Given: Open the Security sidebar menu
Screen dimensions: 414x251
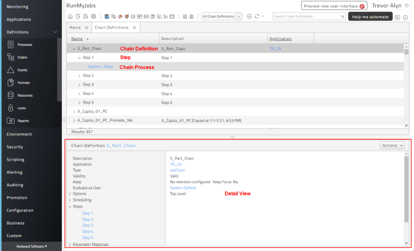Looking at the screenshot, I should [x=15, y=147].
